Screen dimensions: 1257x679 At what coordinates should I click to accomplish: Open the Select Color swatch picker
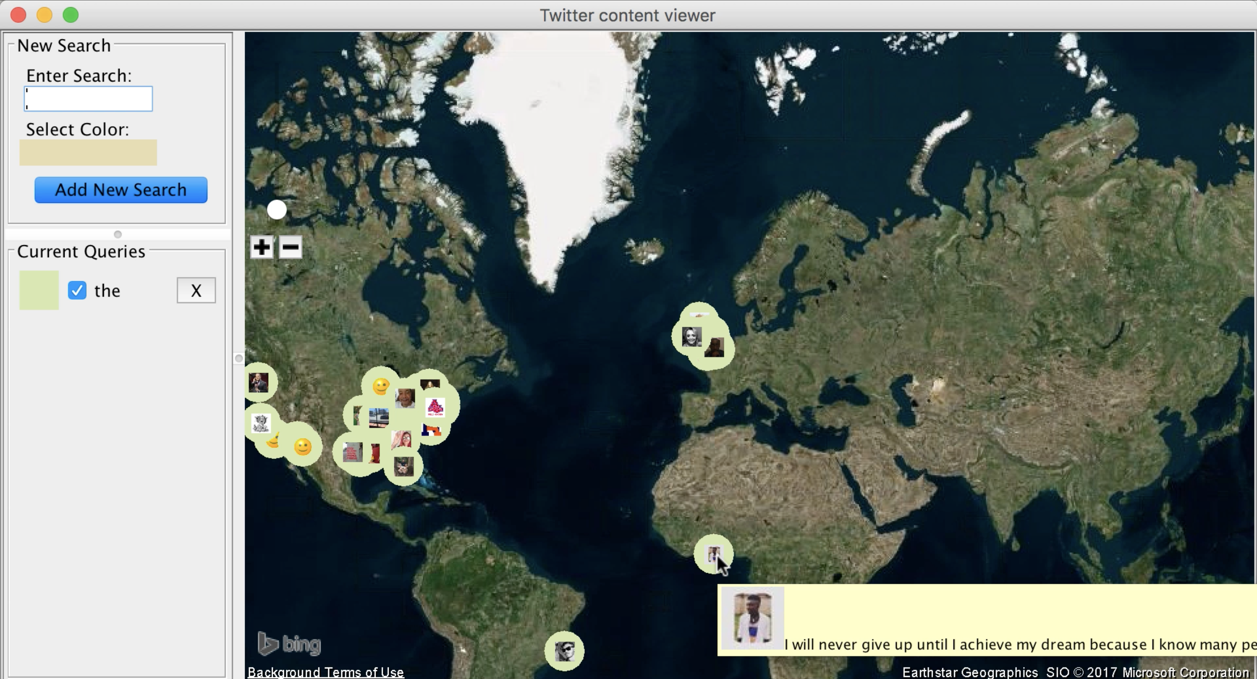tap(88, 152)
